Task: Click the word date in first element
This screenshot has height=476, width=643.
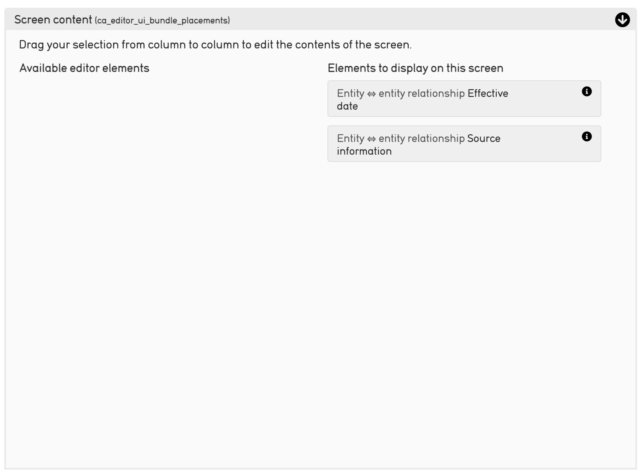Action: click(347, 106)
